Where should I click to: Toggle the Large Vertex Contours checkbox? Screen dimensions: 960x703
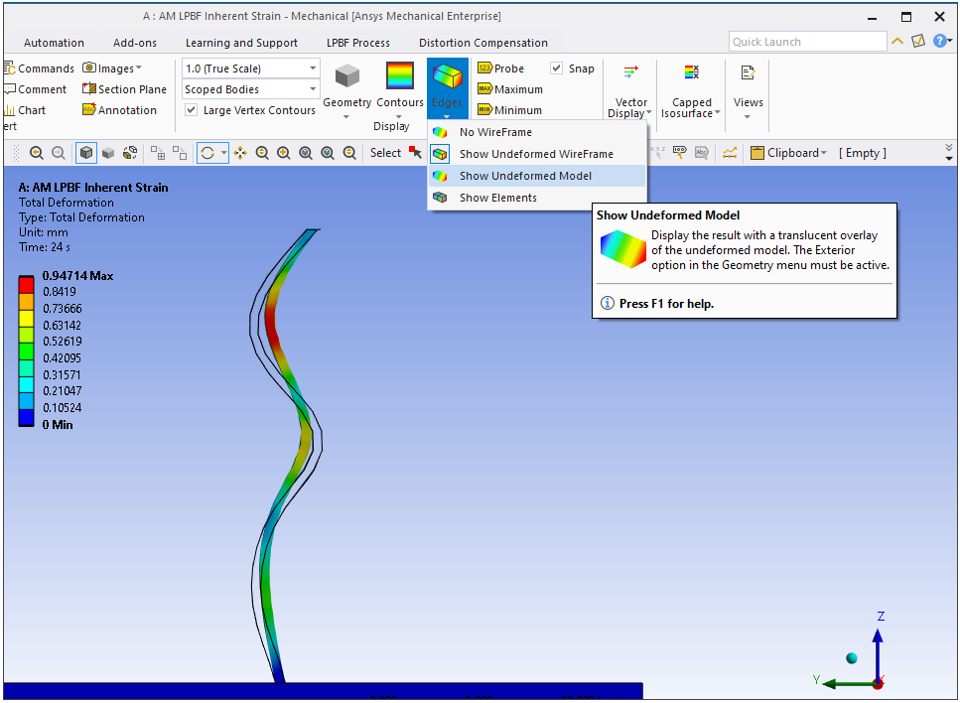click(192, 110)
